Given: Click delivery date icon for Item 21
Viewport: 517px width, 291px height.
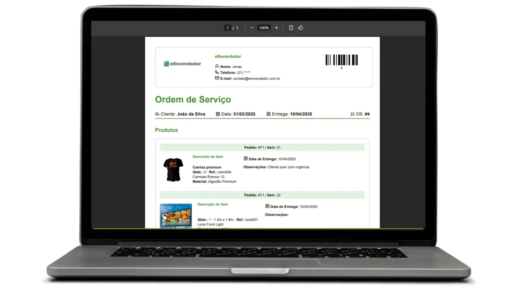Looking at the screenshot, I should tap(246, 159).
